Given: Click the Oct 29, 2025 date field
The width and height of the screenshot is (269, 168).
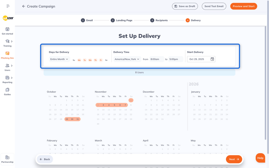Looking at the screenshot, I should coord(201,59).
